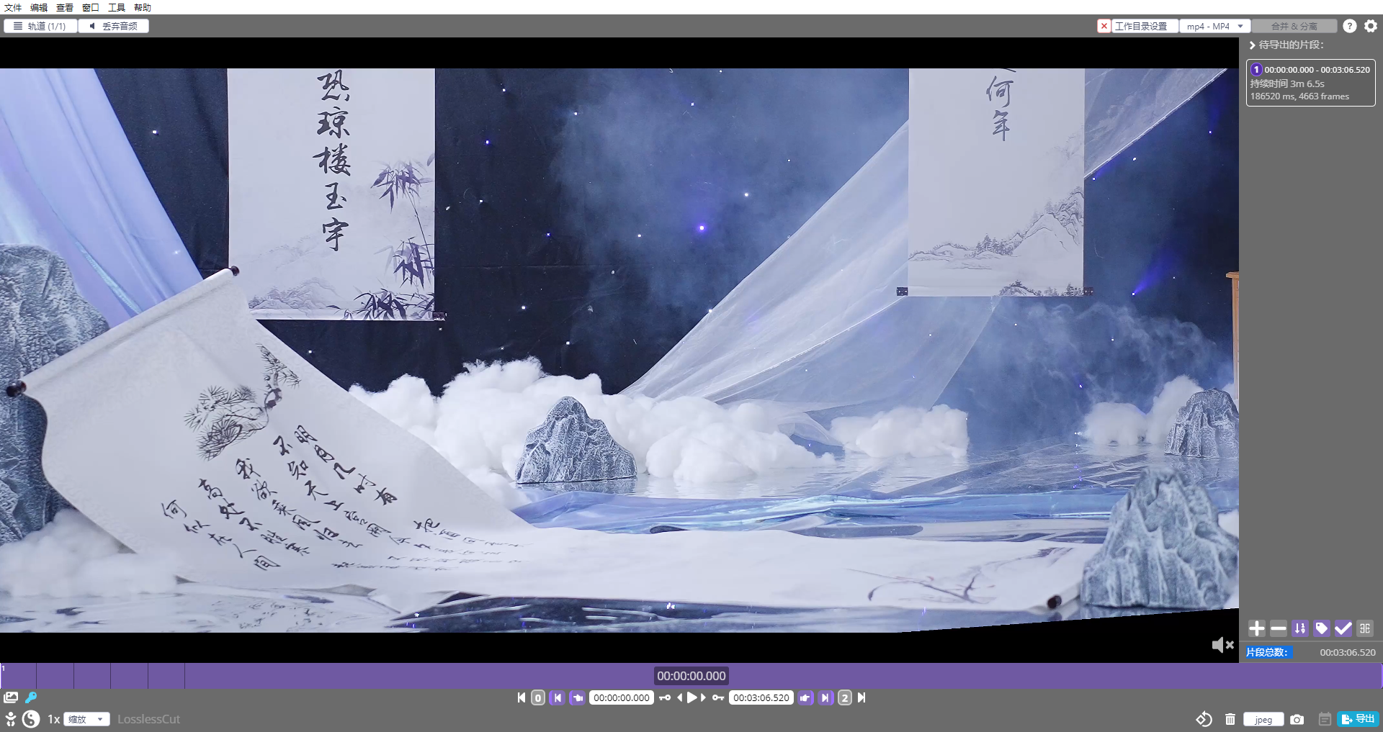This screenshot has width=1383, height=732.
Task: Toggle thumbnails image stack icon
Action: click(x=11, y=697)
